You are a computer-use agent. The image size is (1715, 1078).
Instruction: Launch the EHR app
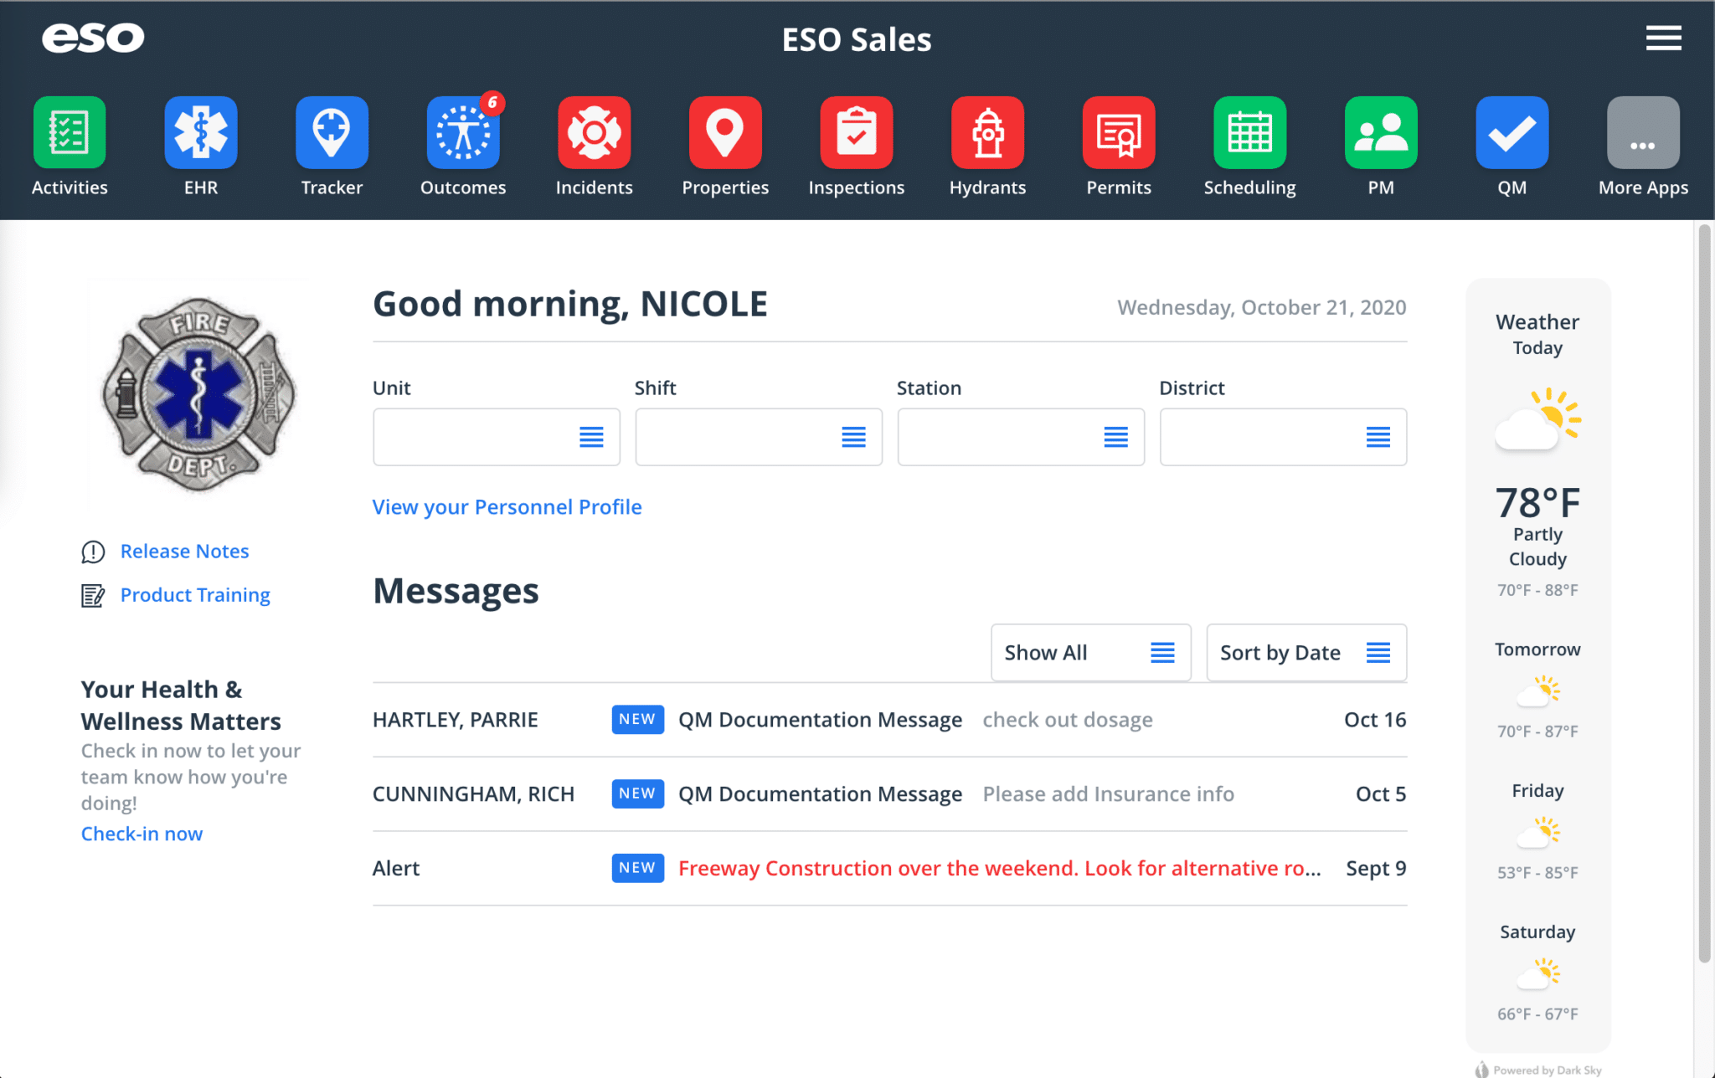201,132
